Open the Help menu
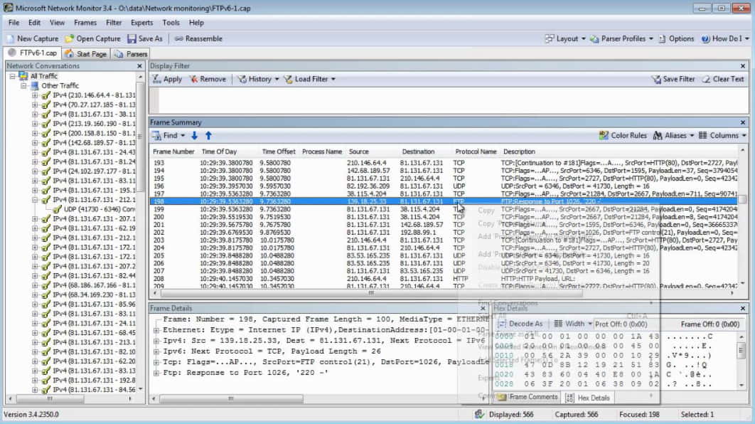The width and height of the screenshot is (755, 424). tap(196, 23)
